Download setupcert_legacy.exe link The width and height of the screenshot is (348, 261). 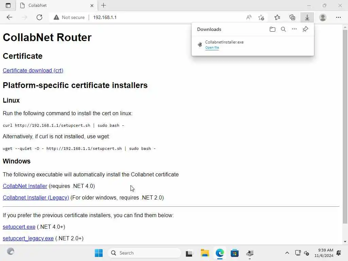pos(28,238)
